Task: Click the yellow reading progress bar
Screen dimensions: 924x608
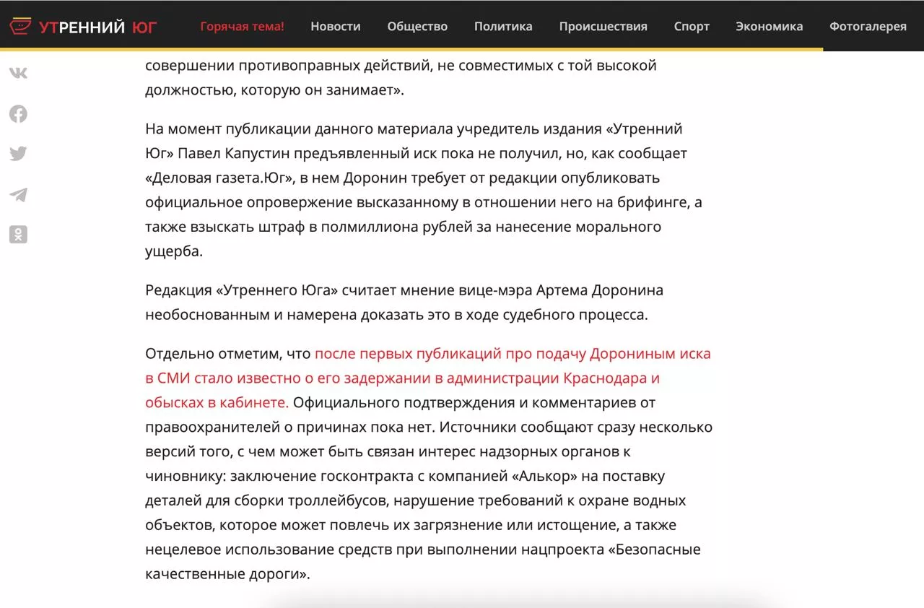Action: [411, 49]
